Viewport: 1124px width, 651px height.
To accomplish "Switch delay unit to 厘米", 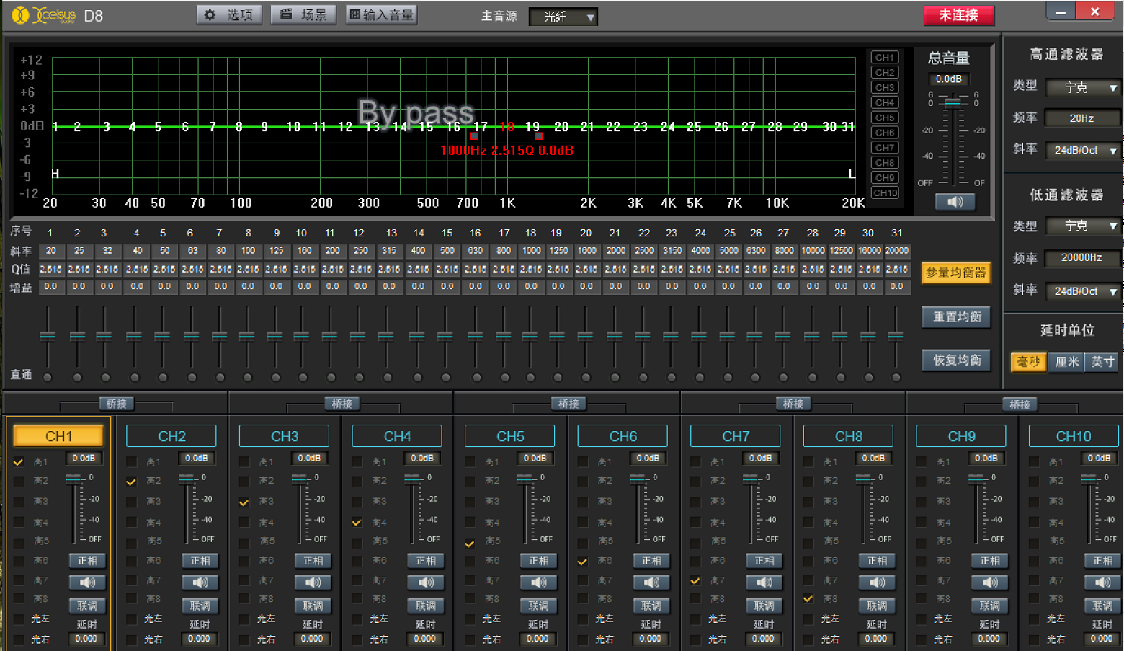I will 1066,362.
